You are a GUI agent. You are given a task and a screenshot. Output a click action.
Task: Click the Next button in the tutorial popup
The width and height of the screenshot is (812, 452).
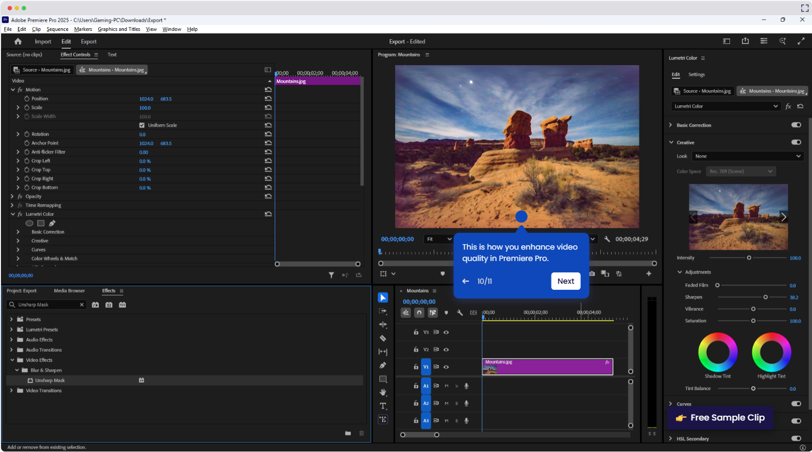tap(566, 281)
